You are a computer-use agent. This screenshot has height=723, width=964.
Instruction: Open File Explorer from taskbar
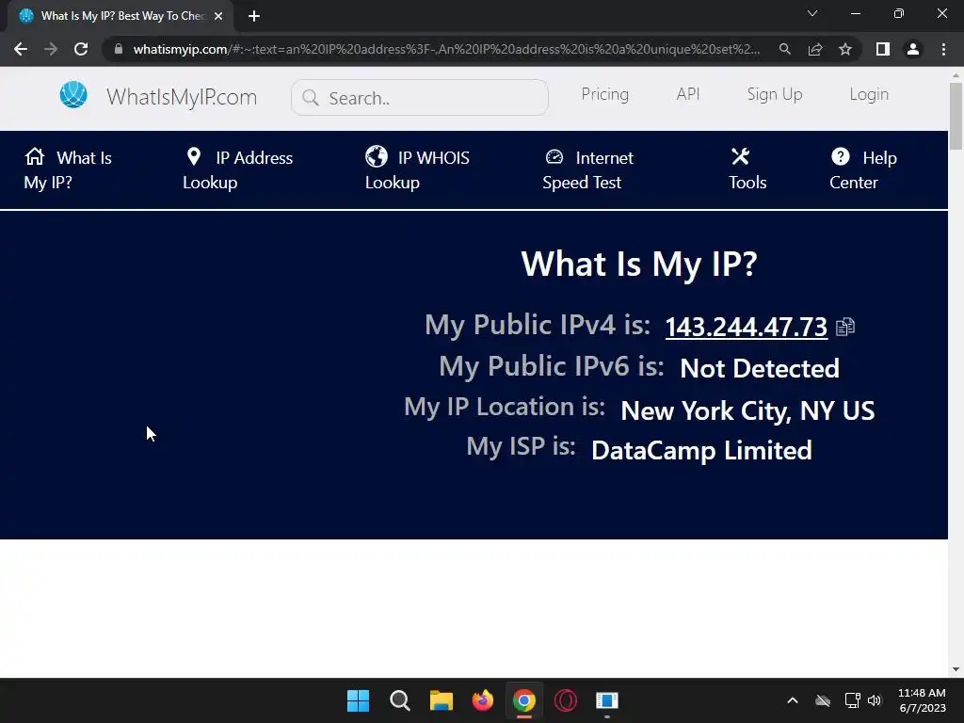coord(441,700)
